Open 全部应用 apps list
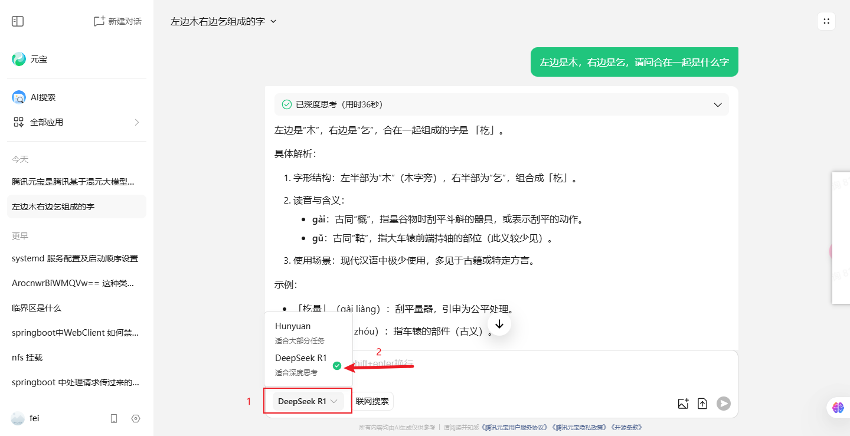Screen dimensions: 850x436 (77, 122)
